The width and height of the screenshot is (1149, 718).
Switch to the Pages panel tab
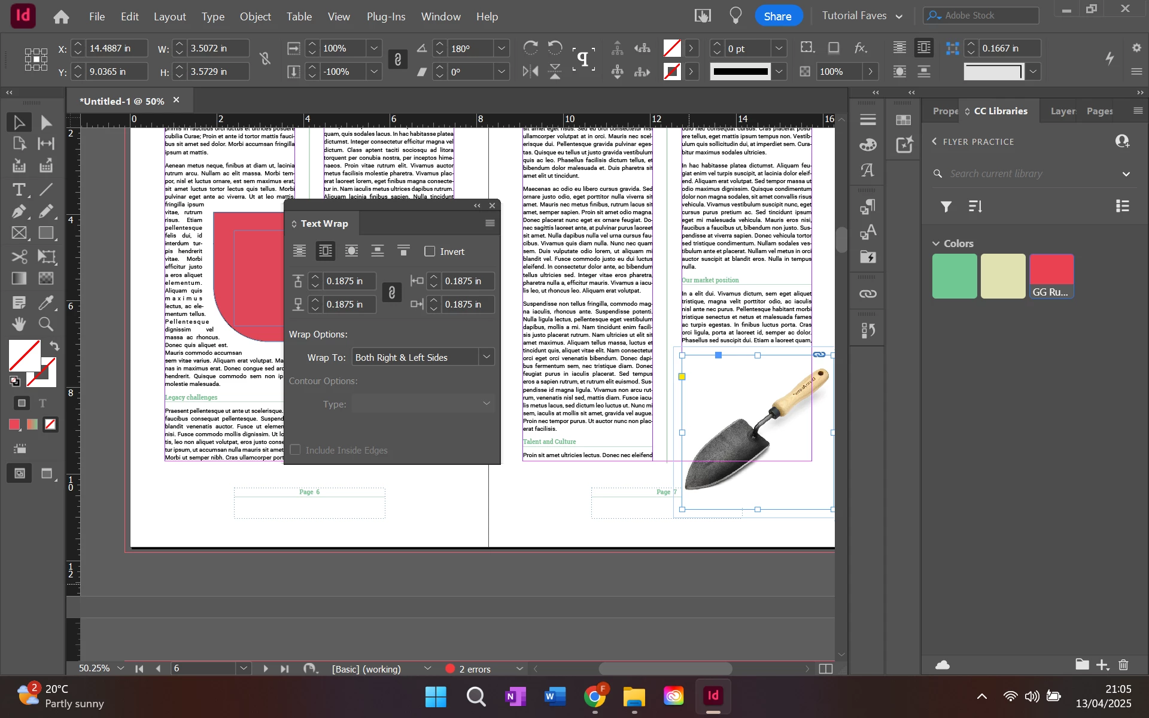[1099, 111]
